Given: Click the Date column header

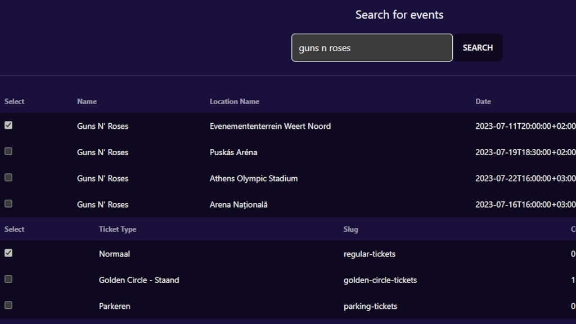Looking at the screenshot, I should [x=483, y=102].
